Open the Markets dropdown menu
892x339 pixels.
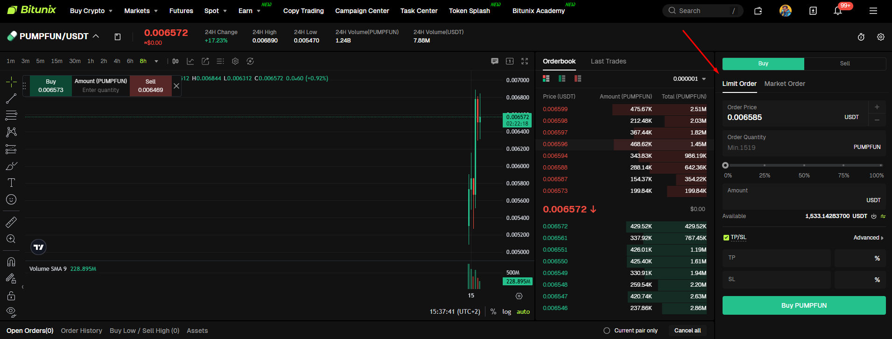point(141,11)
